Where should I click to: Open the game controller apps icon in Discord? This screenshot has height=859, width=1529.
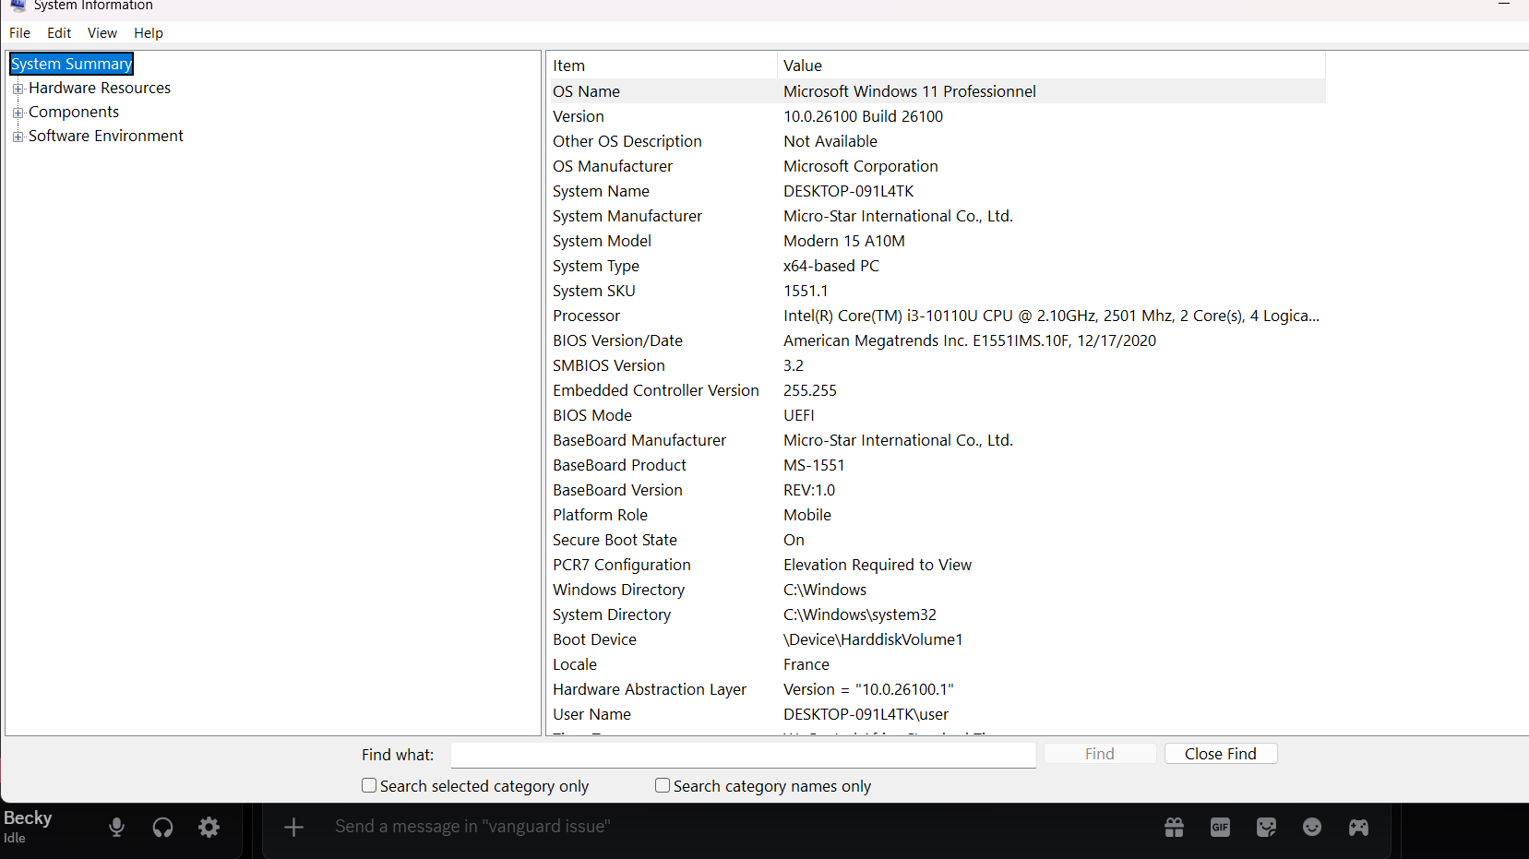(1358, 828)
